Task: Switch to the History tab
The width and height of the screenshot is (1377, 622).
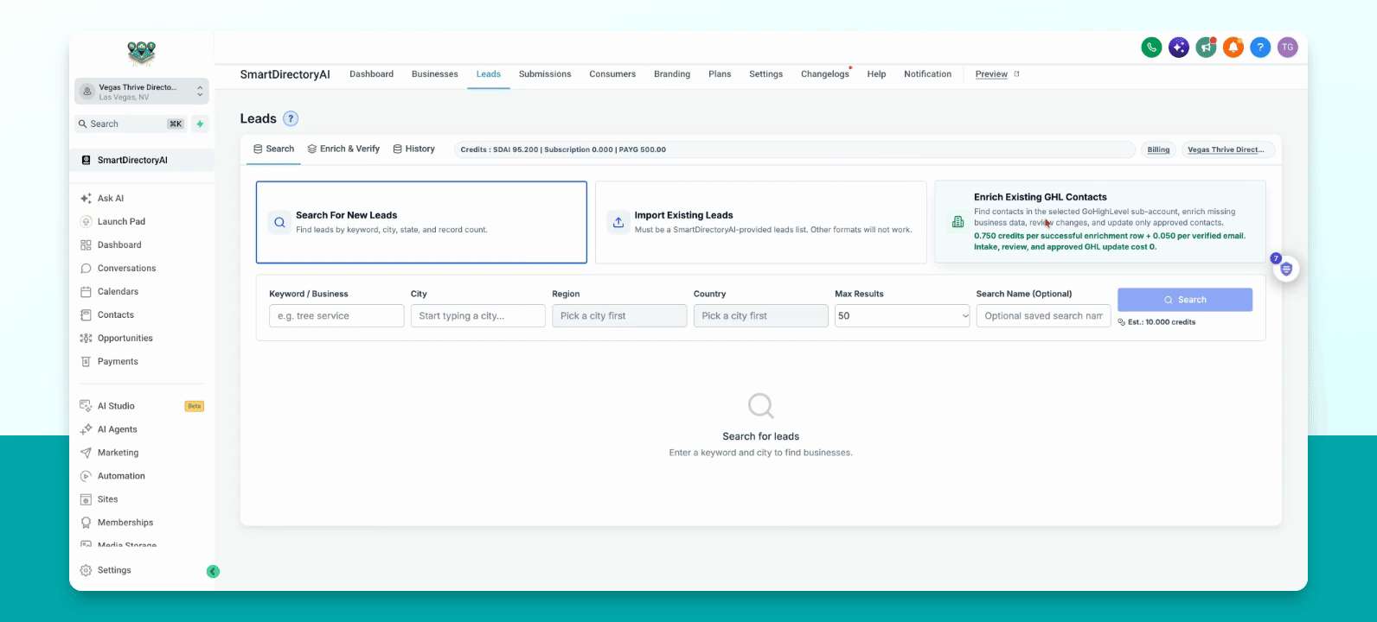Action: pyautogui.click(x=413, y=149)
